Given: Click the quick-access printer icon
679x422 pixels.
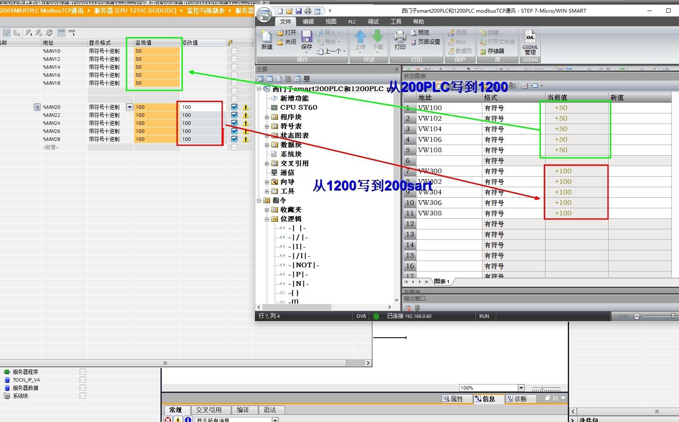Looking at the screenshot, I should click(308, 11).
